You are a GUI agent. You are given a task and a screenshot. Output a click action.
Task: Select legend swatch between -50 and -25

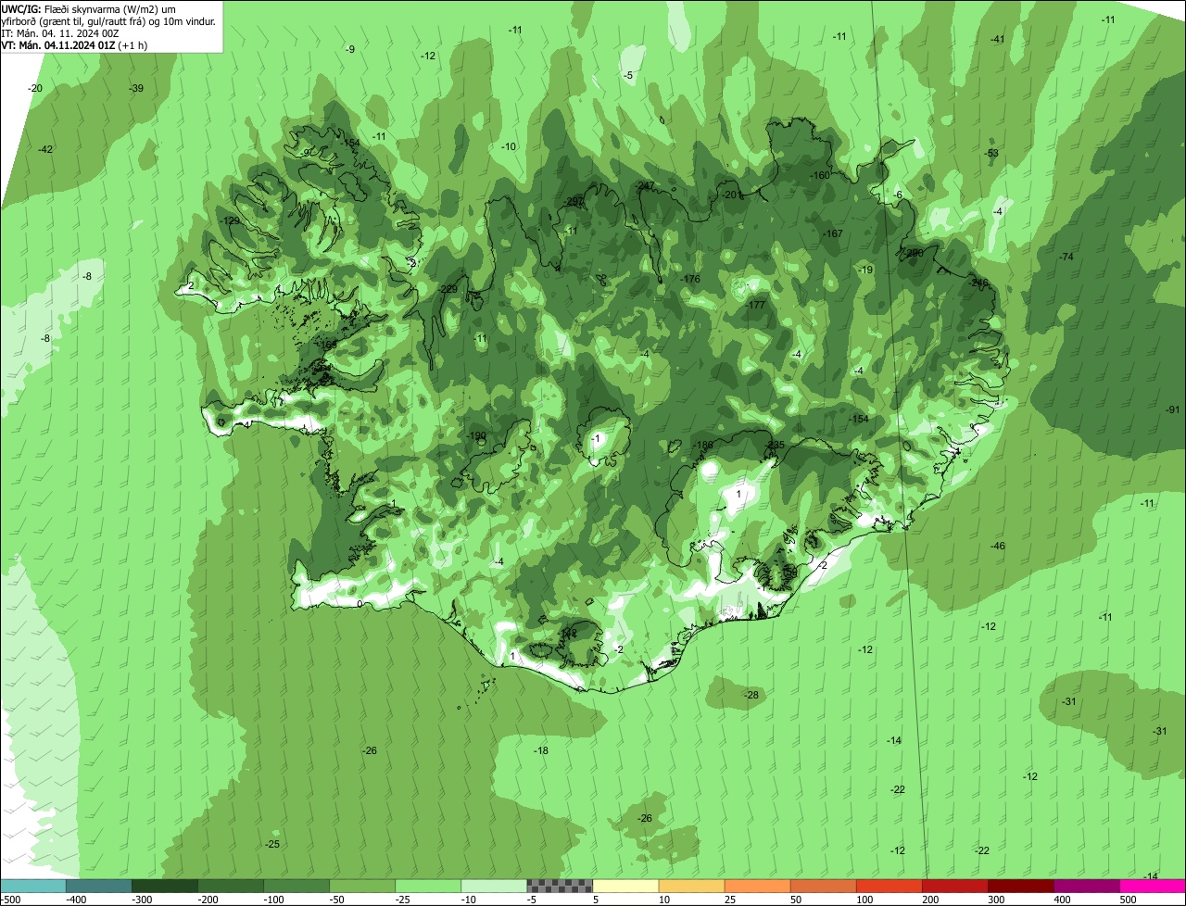[x=362, y=886]
